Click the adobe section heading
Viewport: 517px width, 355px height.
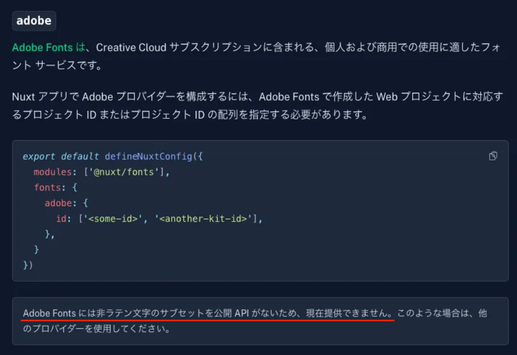(x=33, y=21)
